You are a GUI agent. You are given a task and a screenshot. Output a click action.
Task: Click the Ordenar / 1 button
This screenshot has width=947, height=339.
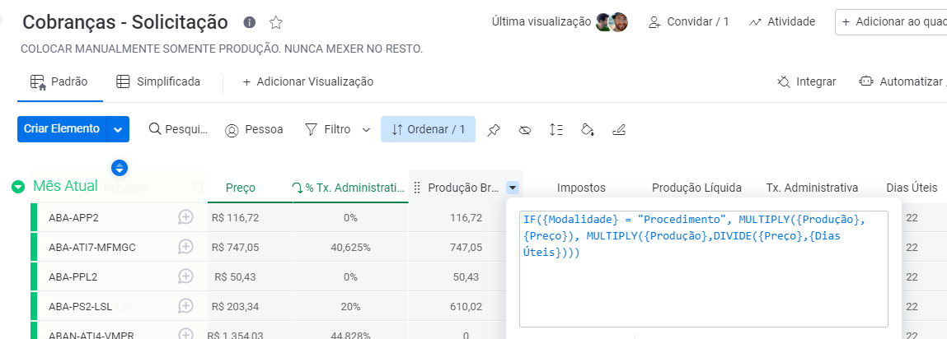click(x=428, y=129)
